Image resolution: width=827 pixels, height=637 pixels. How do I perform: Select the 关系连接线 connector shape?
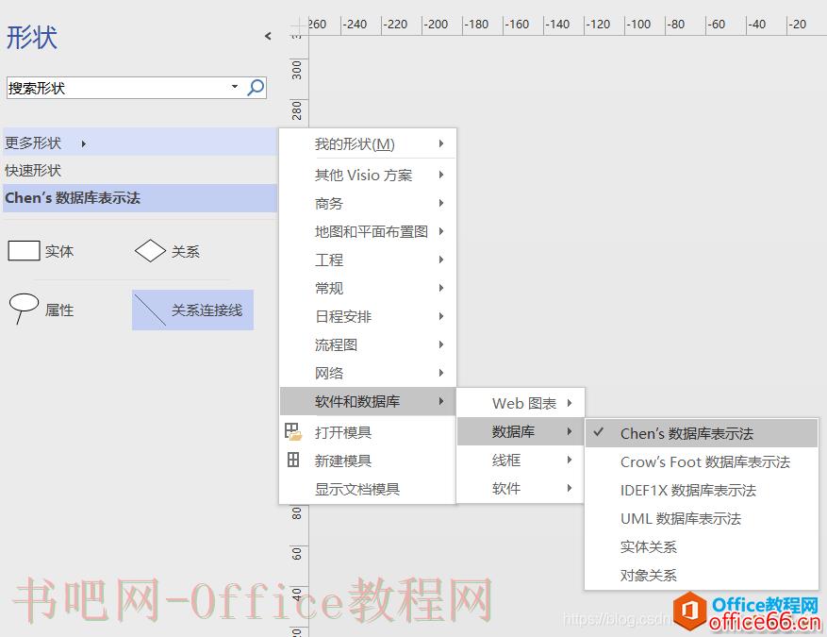(192, 310)
